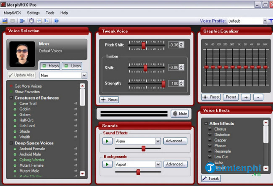Click the red Get More Voices icon
273x186 pixels.
coord(11,86)
